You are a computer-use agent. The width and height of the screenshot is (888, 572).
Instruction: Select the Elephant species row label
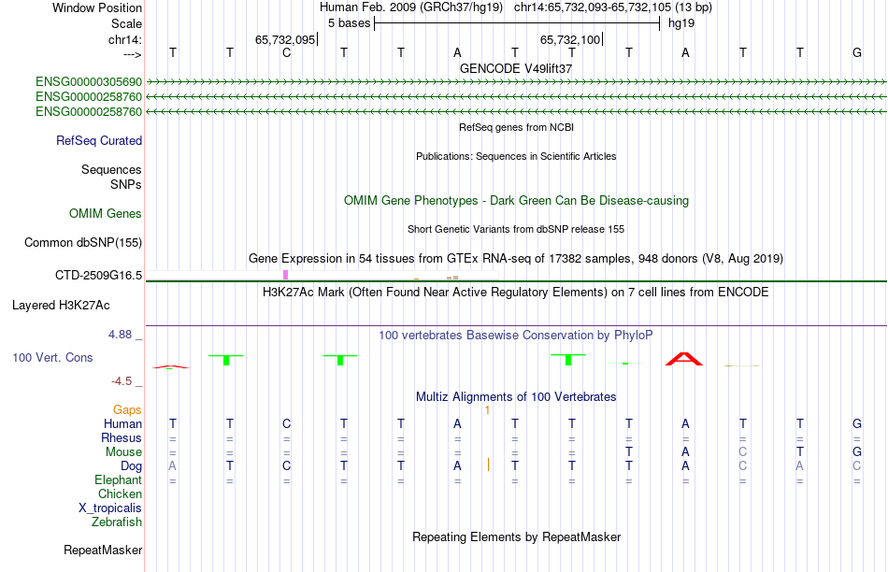click(119, 480)
